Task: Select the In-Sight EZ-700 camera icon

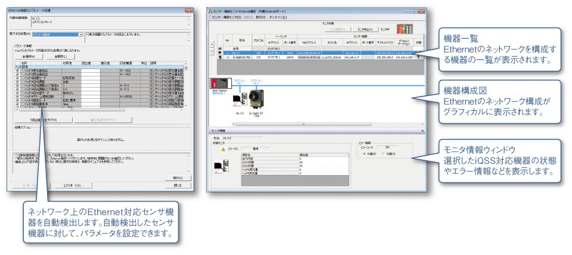Action: coord(257,98)
